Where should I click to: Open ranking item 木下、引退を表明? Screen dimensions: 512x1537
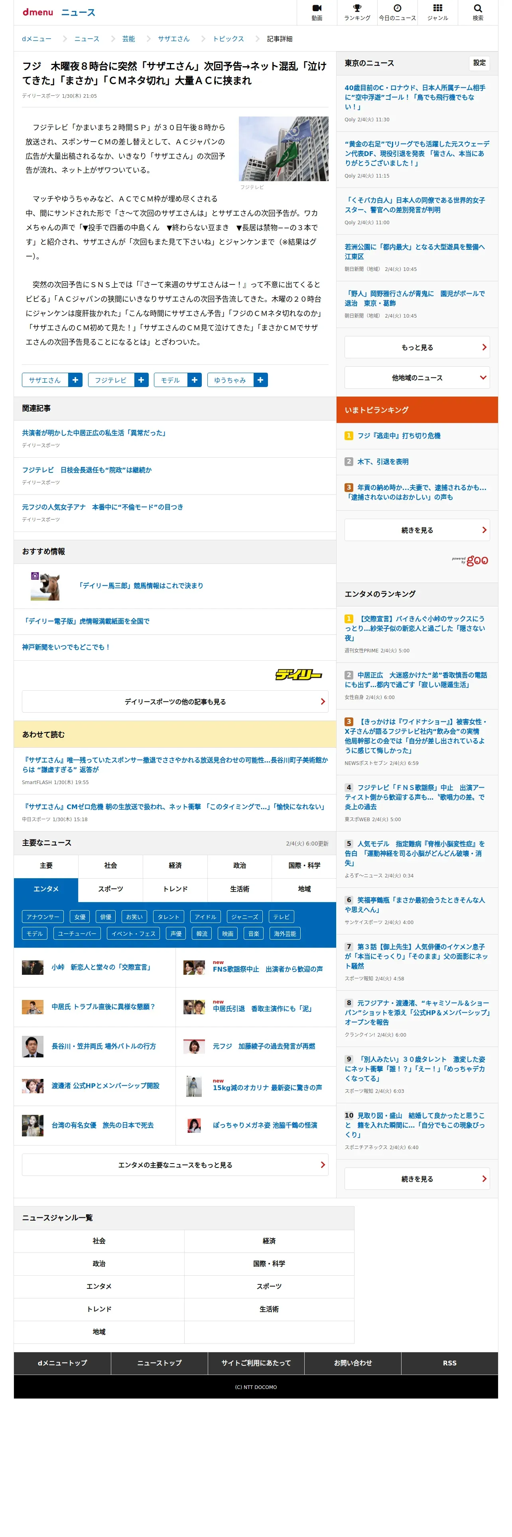383,461
